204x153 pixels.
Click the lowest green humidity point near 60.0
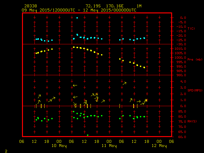pos(88,135)
